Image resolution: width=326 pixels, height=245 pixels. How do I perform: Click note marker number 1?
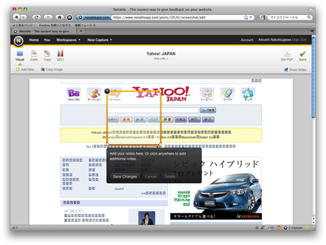coord(107,91)
